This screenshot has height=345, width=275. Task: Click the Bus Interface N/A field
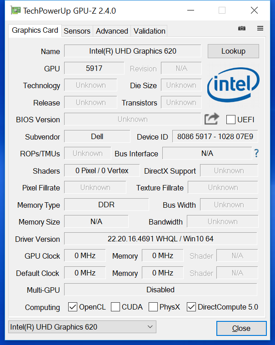[207, 153]
